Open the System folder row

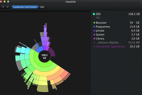[x=116, y=35]
